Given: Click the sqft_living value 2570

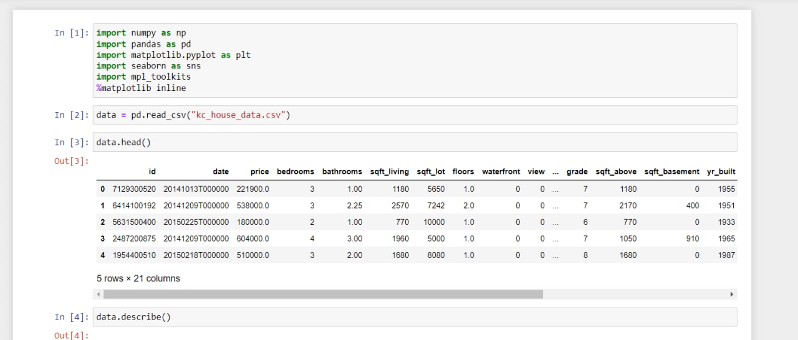Looking at the screenshot, I should click(x=401, y=205).
